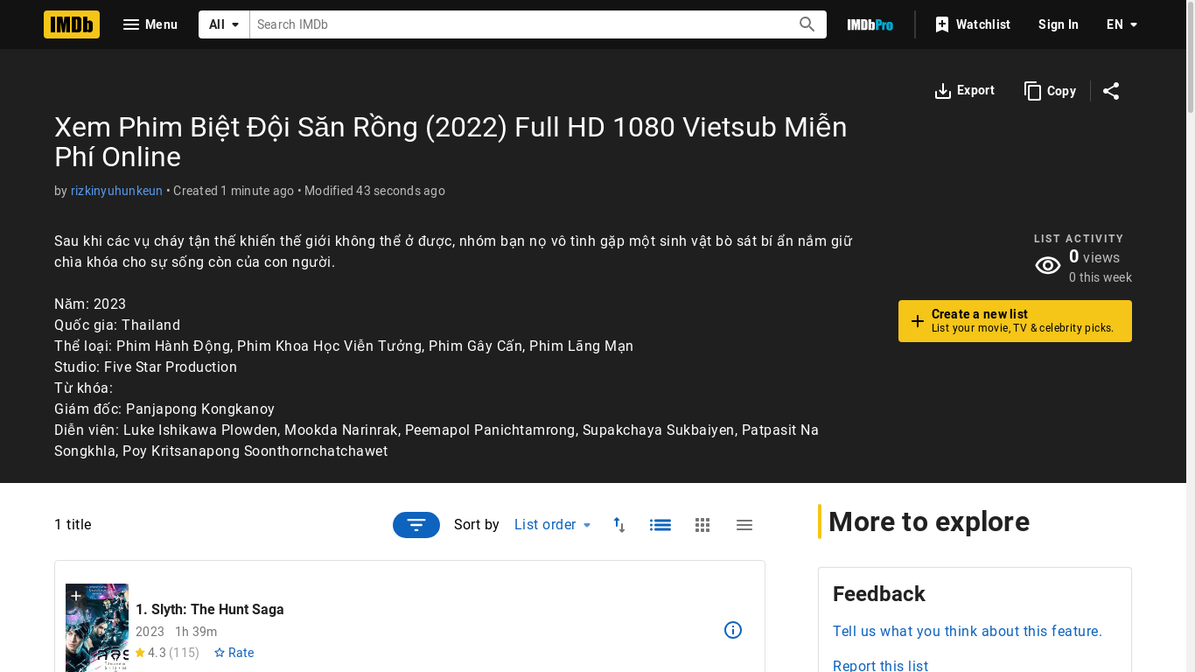Open title Slyth: The Hunt Saga
This screenshot has height=672, width=1195.
[x=210, y=609]
